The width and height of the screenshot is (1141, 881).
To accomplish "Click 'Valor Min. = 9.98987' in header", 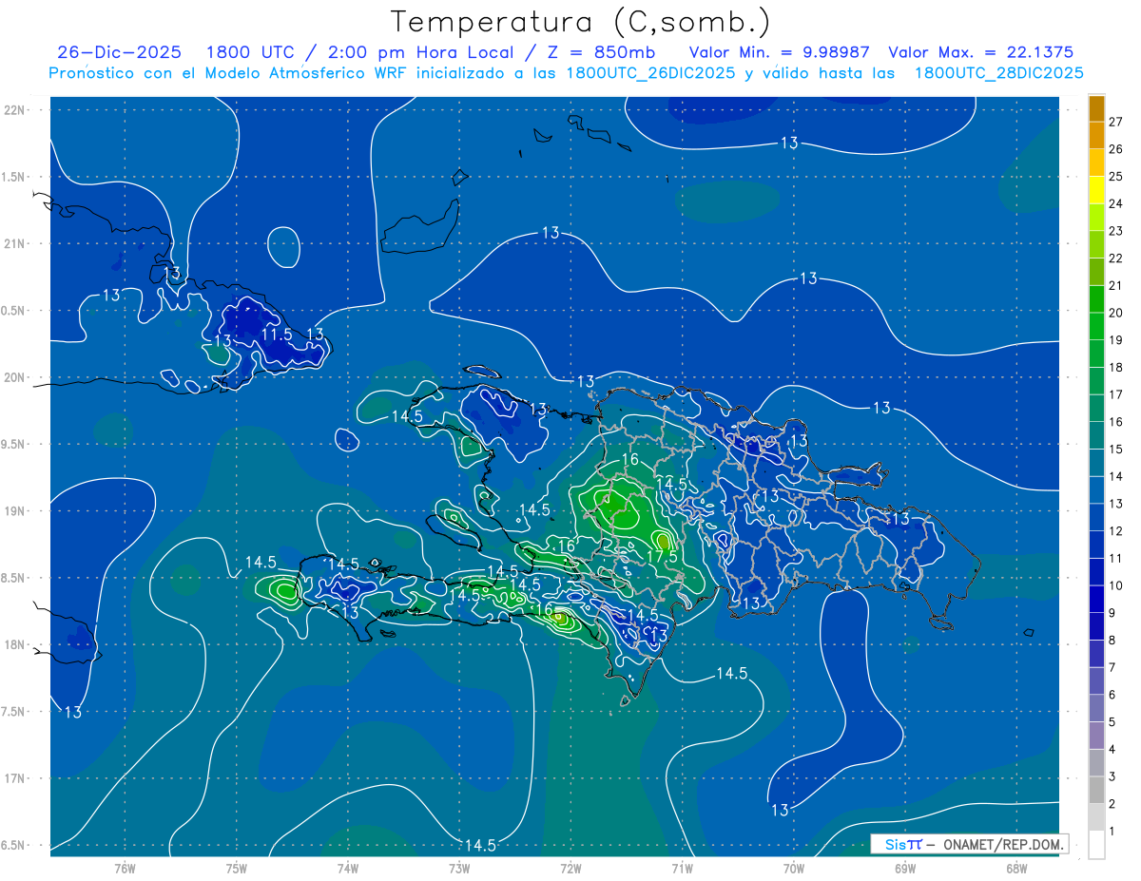I will (x=779, y=52).
